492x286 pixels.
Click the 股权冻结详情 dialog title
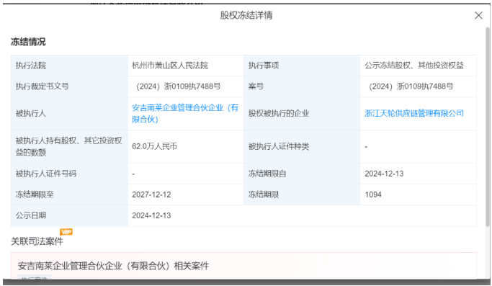246,15
